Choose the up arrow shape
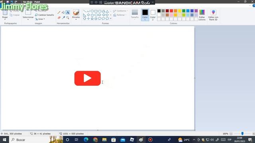 [107, 15]
